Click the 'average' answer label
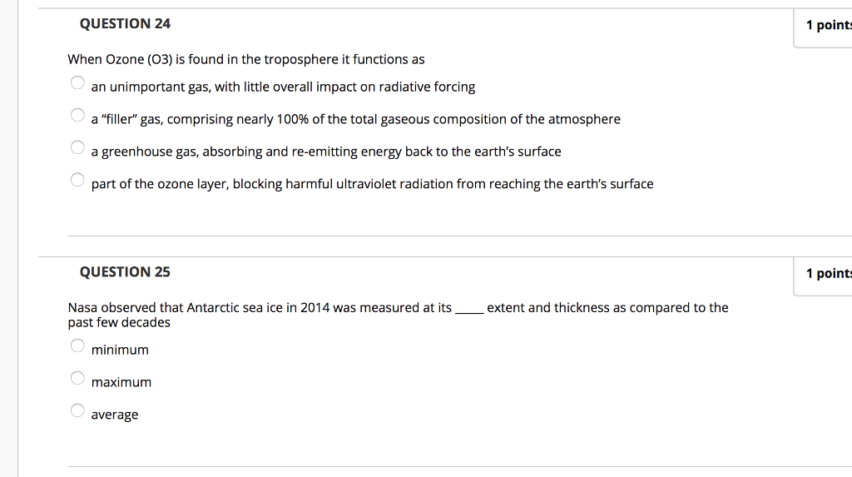This screenshot has height=477, width=852. 115,415
